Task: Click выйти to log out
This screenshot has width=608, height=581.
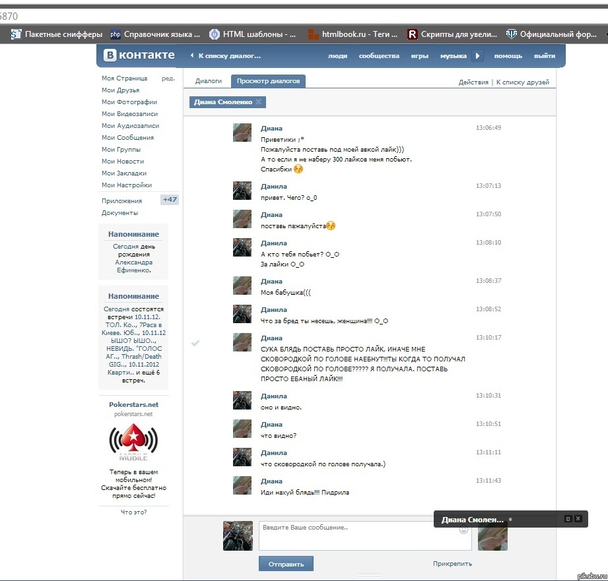Action: coord(545,56)
